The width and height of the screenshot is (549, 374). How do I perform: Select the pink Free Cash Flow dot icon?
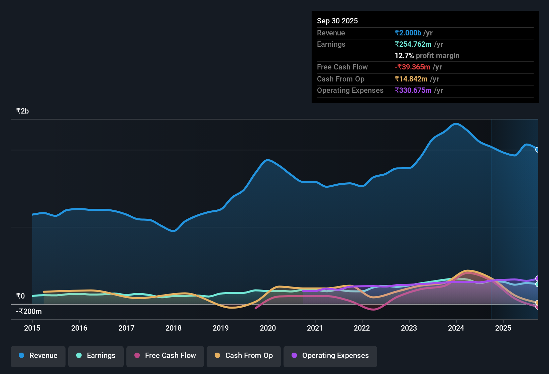tap(136, 356)
